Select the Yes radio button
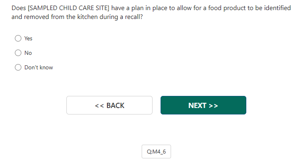 tap(18, 38)
